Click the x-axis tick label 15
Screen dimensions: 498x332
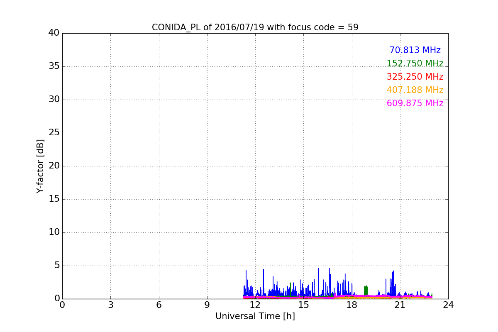tap(303, 305)
